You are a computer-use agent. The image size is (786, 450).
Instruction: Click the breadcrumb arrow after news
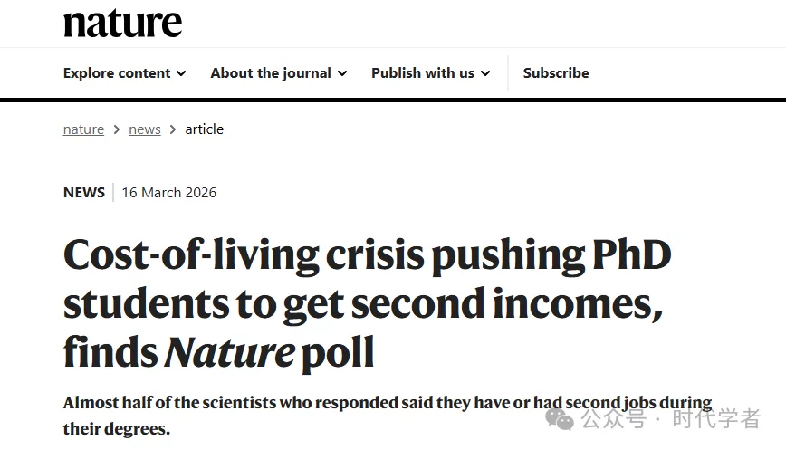(x=173, y=129)
